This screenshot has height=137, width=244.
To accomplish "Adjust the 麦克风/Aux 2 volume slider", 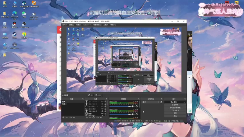I will pos(120,114).
